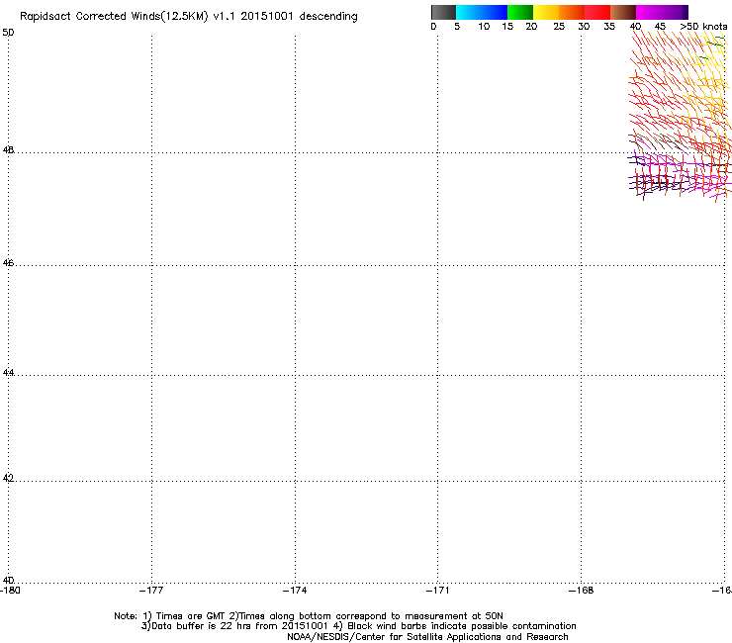
Task: Click the longitude label -168
Action: (582, 591)
